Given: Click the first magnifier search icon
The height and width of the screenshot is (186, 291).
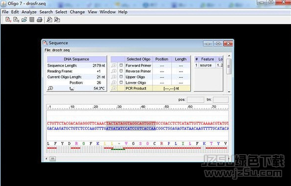Looking at the screenshot, I should 49,20.
